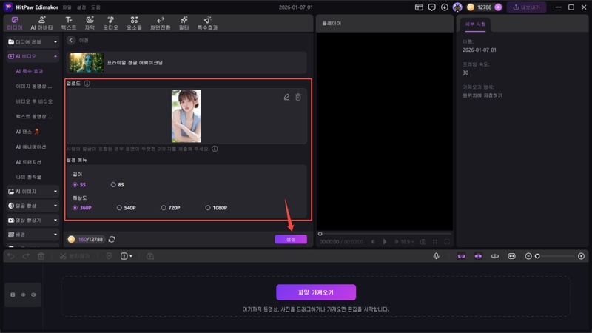Click the 분리하기 (Split) scissors tool
This screenshot has height=333, width=592.
pos(75,256)
